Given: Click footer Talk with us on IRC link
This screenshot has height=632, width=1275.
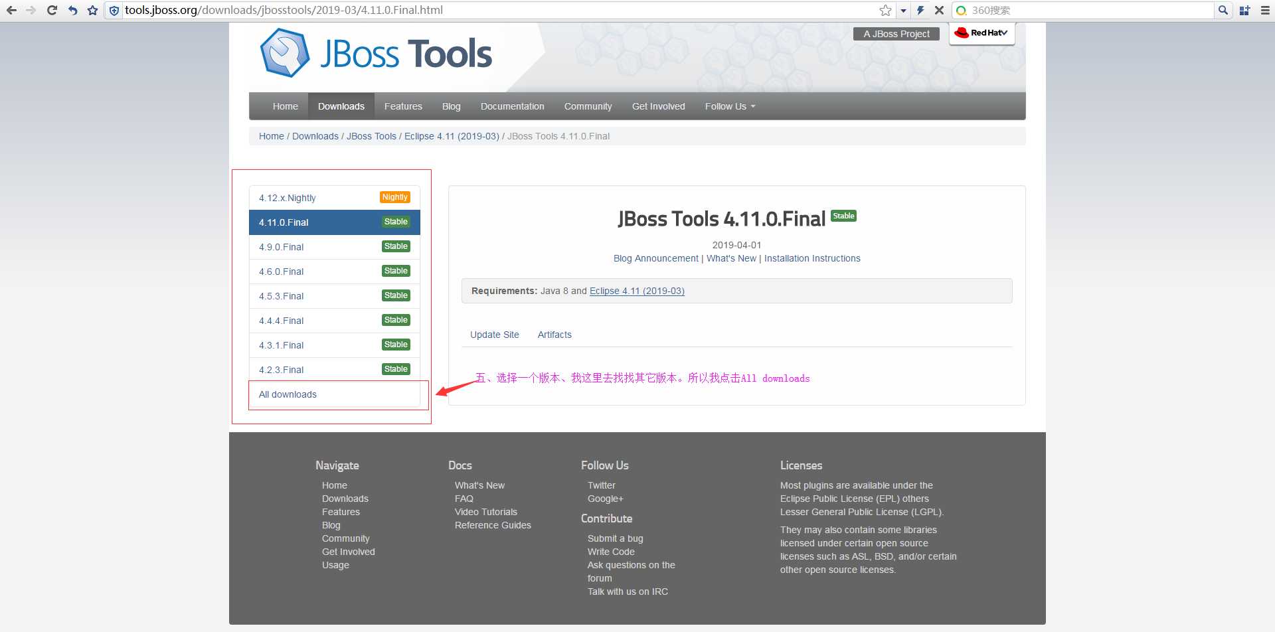Looking at the screenshot, I should pos(628,592).
